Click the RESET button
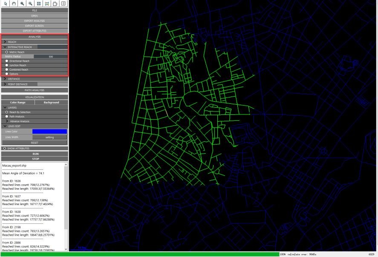 [x=35, y=143]
